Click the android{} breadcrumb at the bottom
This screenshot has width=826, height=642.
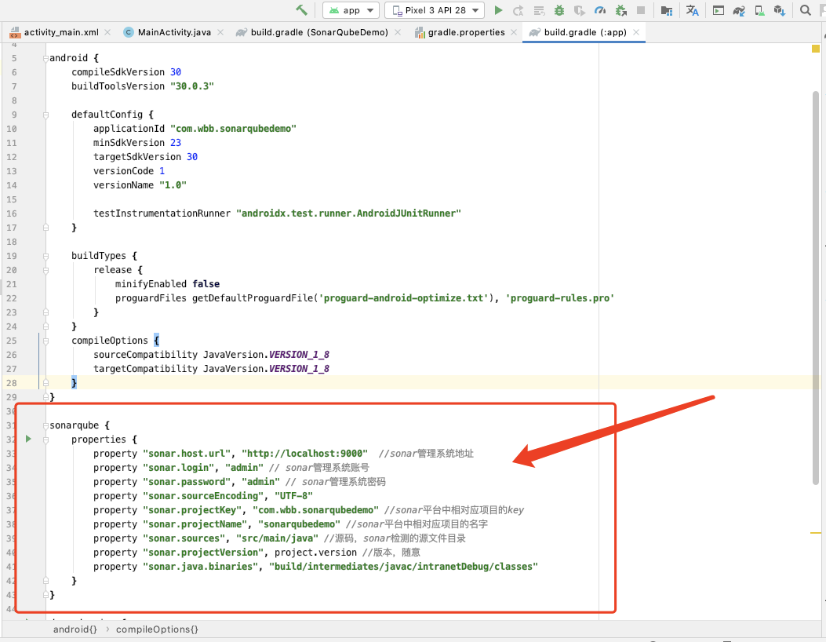point(75,629)
